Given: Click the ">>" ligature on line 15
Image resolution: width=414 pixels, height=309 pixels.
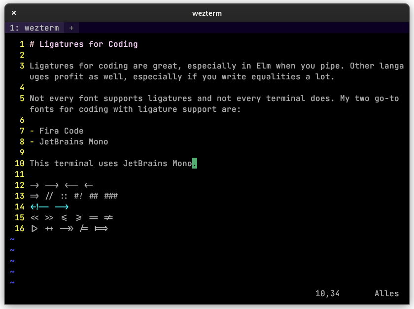Looking at the screenshot, I should (x=49, y=218).
